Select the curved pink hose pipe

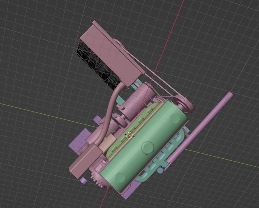(x=110, y=112)
